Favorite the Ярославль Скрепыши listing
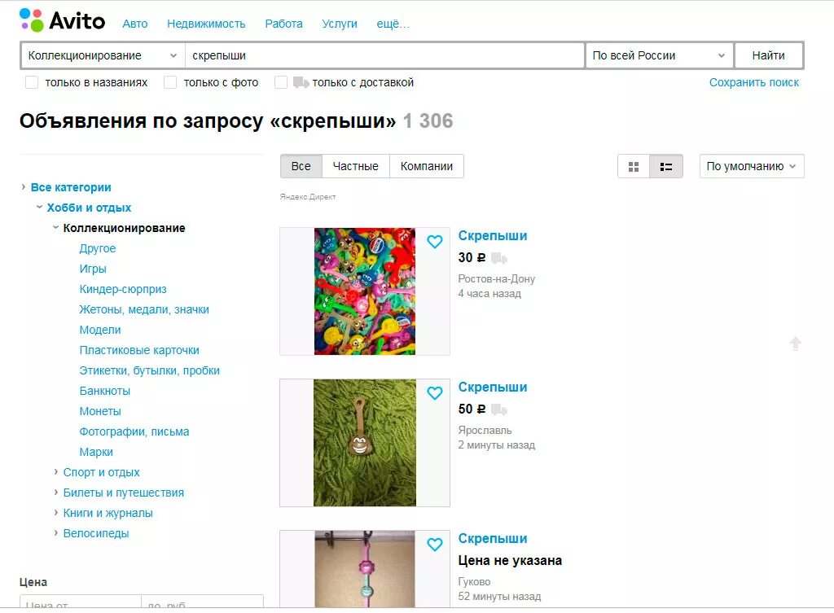The width and height of the screenshot is (834, 613). coord(435,393)
